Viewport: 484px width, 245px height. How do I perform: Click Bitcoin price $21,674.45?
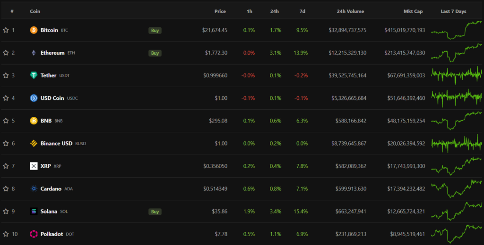[x=215, y=30]
